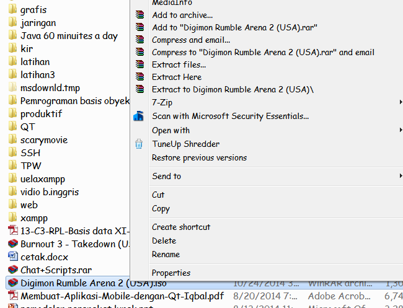Image resolution: width=403 pixels, height=308 pixels.
Task: Open Properties from context menu
Action: 171,273
